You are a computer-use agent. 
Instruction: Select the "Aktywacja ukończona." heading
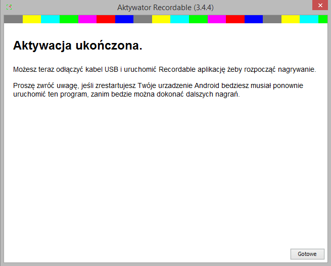78,46
